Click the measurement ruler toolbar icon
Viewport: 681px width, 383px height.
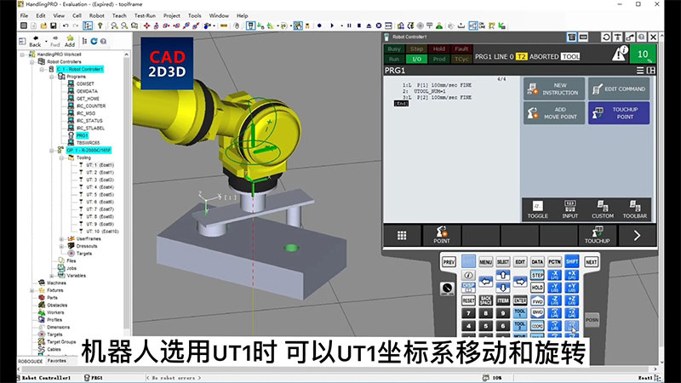(x=224, y=26)
